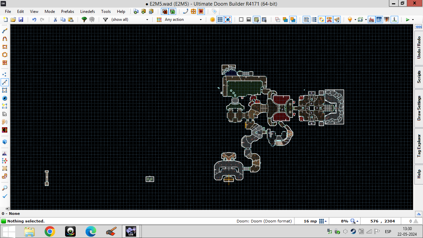Screen dimensions: 423x238
Task: Open Microsoft Edge from the taskbar
Action: [91, 231]
